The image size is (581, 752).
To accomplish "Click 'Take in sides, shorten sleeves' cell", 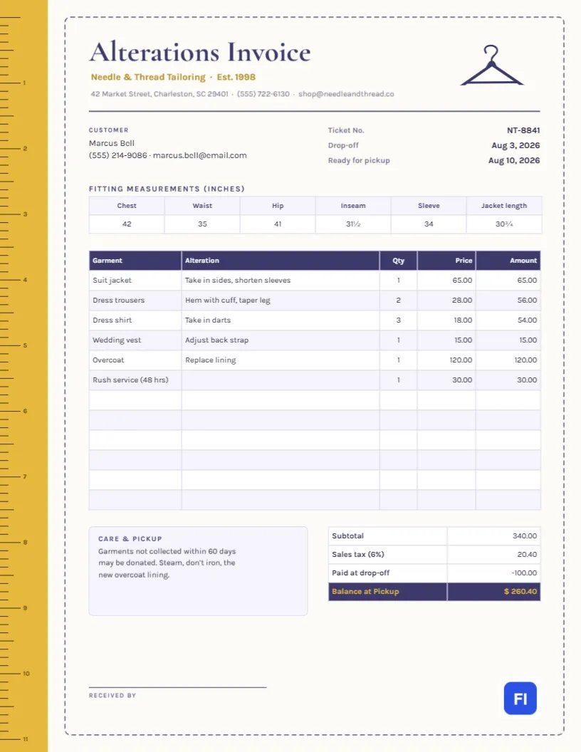I will (x=281, y=280).
